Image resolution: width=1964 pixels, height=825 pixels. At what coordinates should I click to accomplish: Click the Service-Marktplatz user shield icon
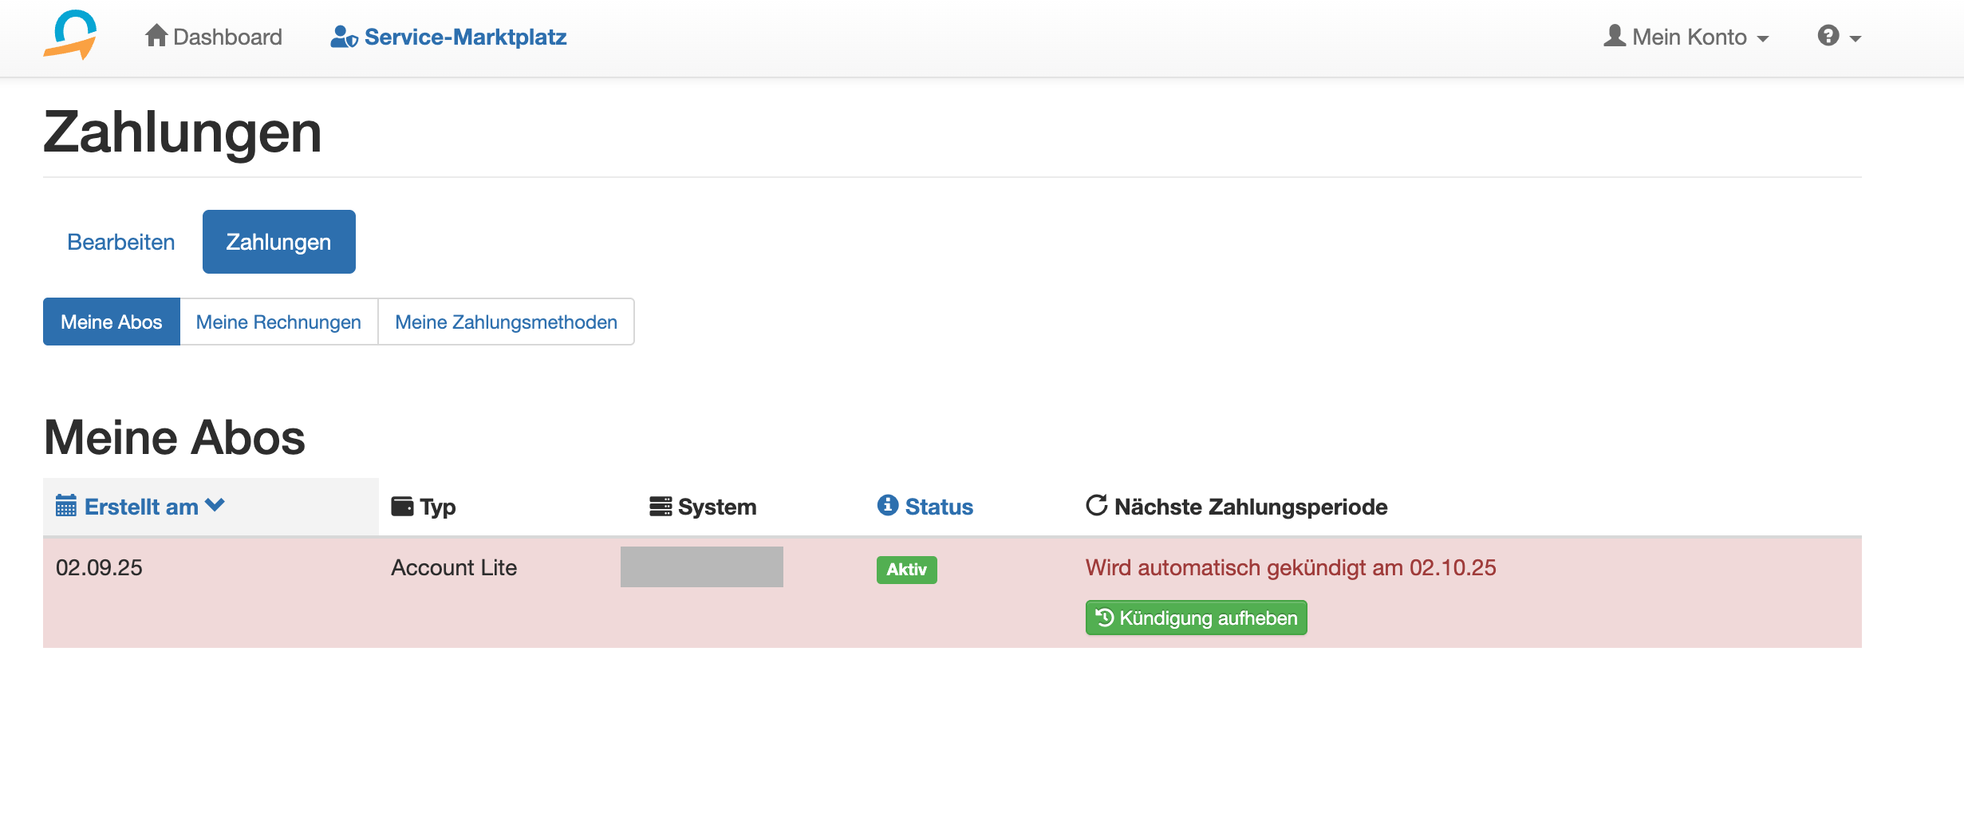(x=344, y=37)
